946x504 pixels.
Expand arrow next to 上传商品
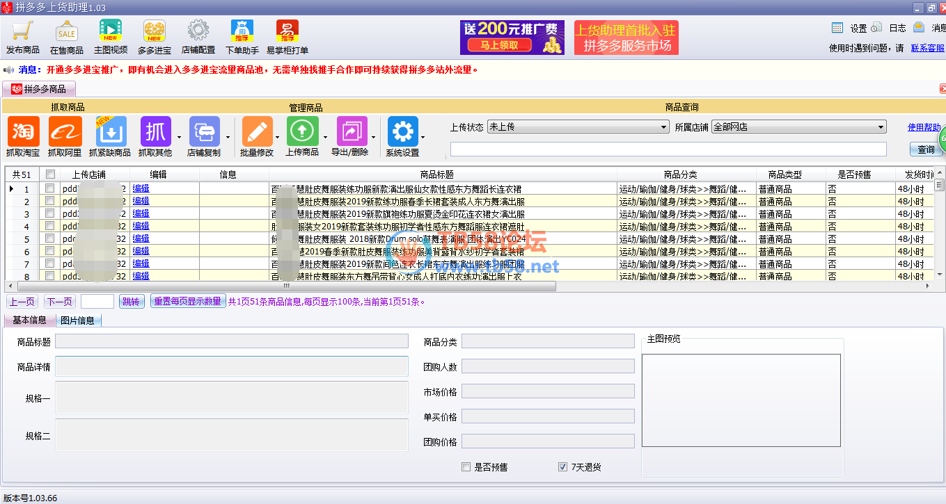click(326, 137)
